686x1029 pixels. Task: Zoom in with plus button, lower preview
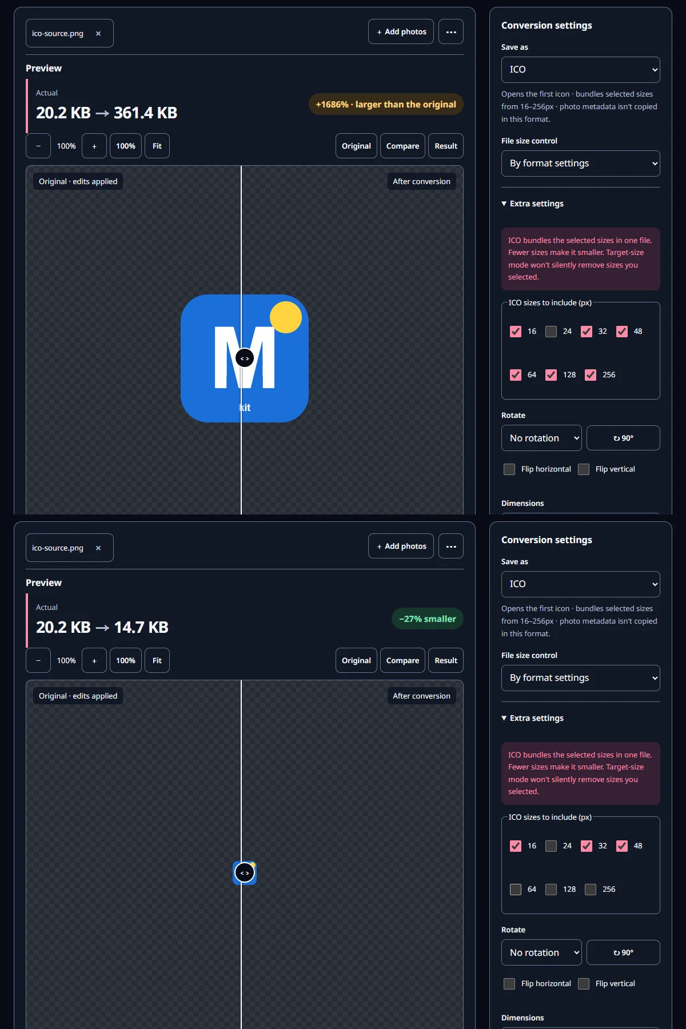[x=94, y=660]
